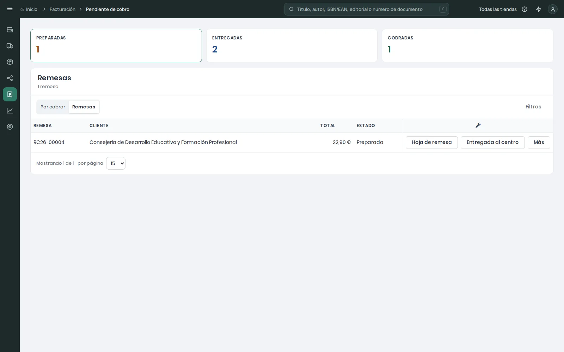Open the cash register sidebar icon
Viewport: 564px width, 352px height.
[10, 30]
